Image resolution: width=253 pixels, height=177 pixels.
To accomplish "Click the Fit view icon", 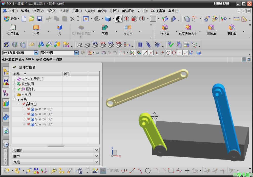I will click(86, 19).
